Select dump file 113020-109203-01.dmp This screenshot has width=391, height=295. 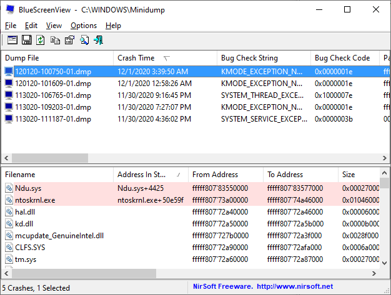pyautogui.click(x=53, y=107)
